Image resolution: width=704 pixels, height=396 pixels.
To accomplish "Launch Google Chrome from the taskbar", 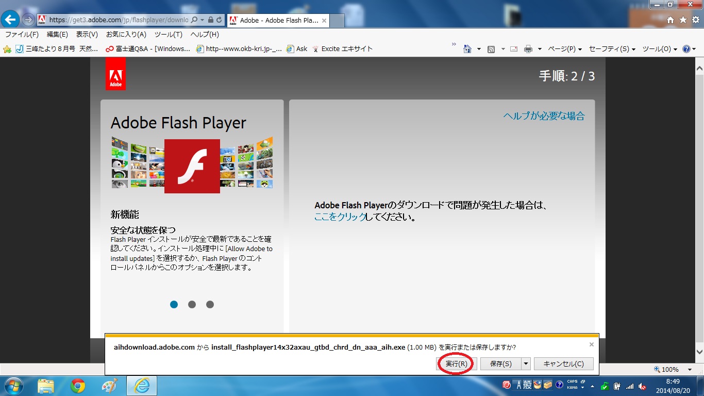I will pos(78,386).
